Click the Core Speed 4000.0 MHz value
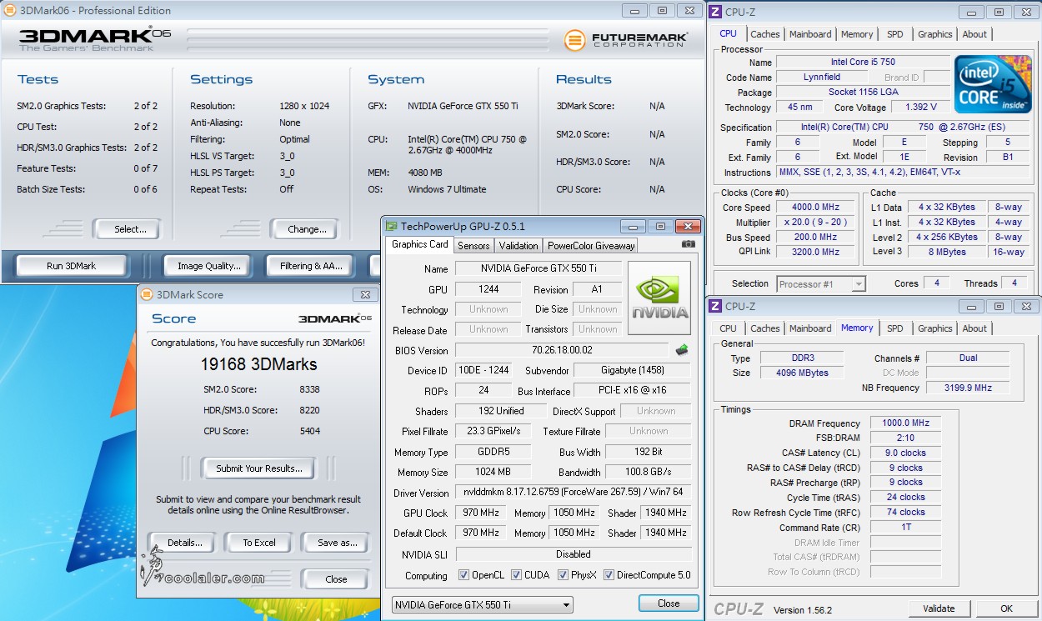Image resolution: width=1042 pixels, height=621 pixels. 815,208
